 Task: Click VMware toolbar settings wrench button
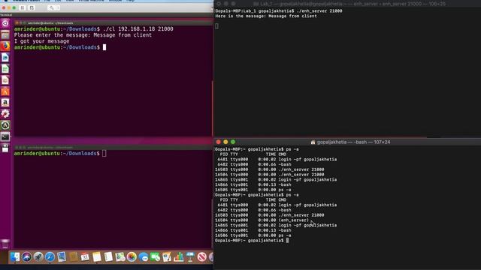coord(51,7)
